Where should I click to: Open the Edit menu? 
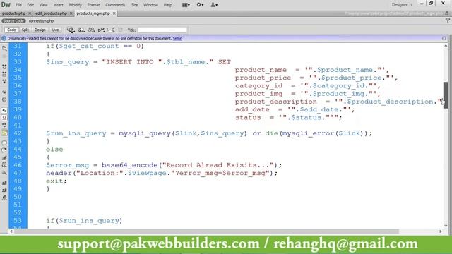click(x=30, y=5)
